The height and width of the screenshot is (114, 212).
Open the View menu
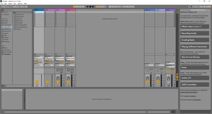tap(15, 3)
